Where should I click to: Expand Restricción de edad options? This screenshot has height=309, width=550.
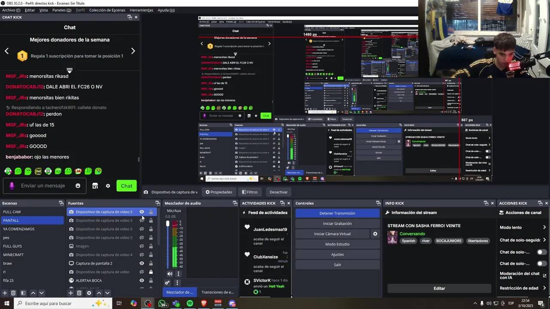(x=544, y=288)
